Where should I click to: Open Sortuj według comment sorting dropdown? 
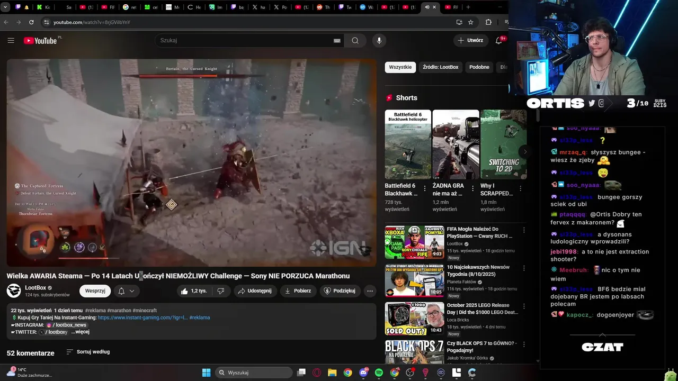pos(88,352)
